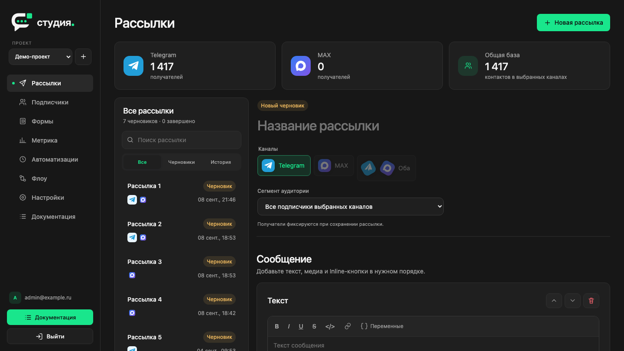Click MAX icon in Рассылка 3 row
The image size is (624, 351).
(x=132, y=275)
